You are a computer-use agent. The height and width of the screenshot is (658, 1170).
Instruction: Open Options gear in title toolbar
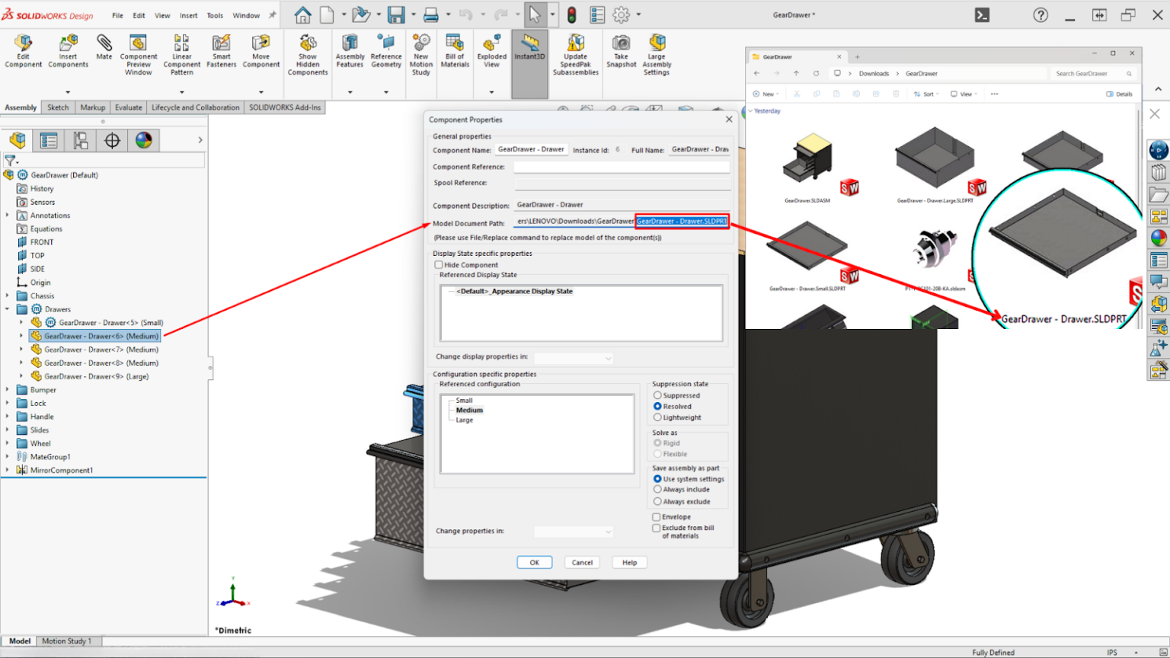click(622, 14)
